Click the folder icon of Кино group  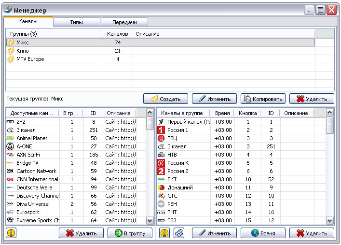(10, 51)
